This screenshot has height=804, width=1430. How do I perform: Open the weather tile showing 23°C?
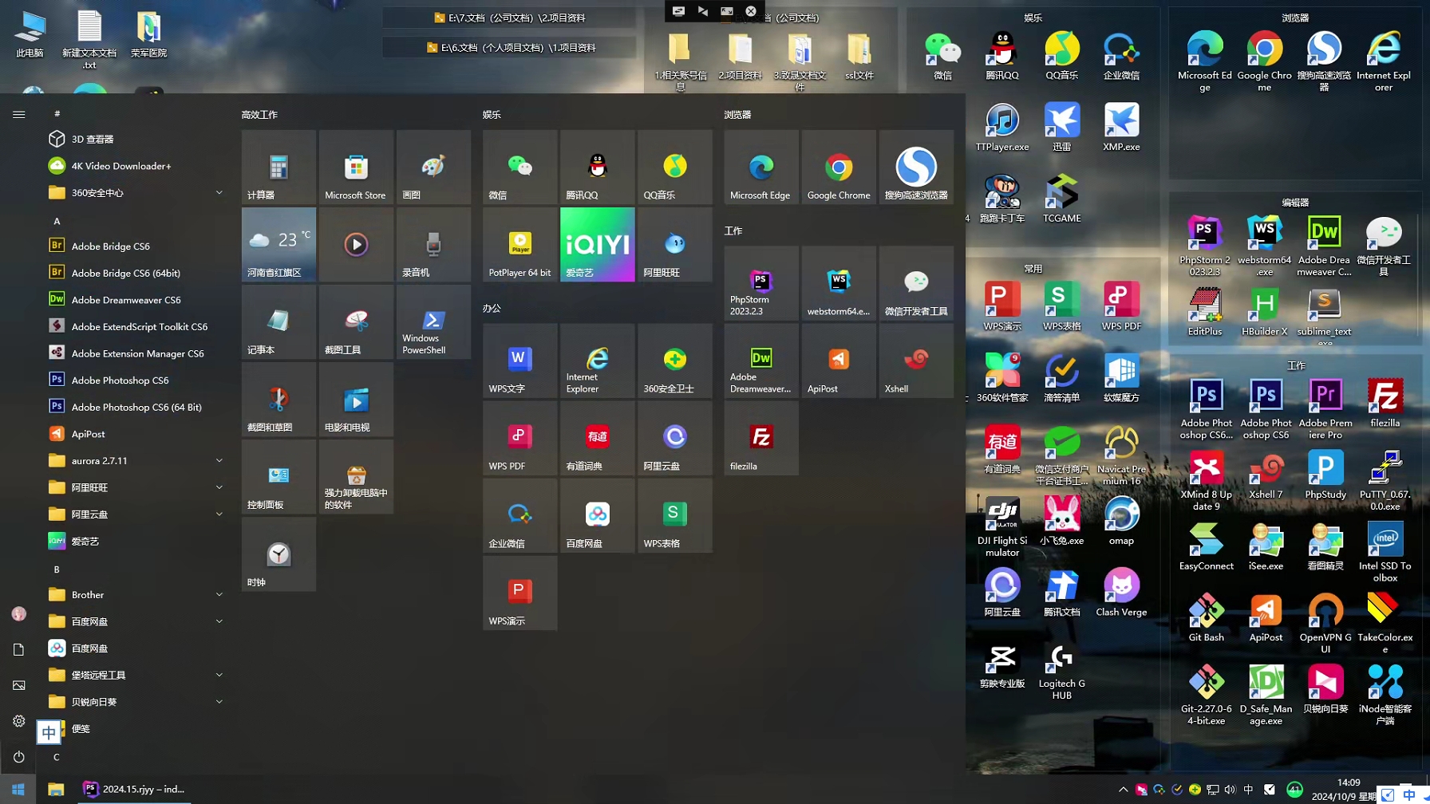coord(278,244)
